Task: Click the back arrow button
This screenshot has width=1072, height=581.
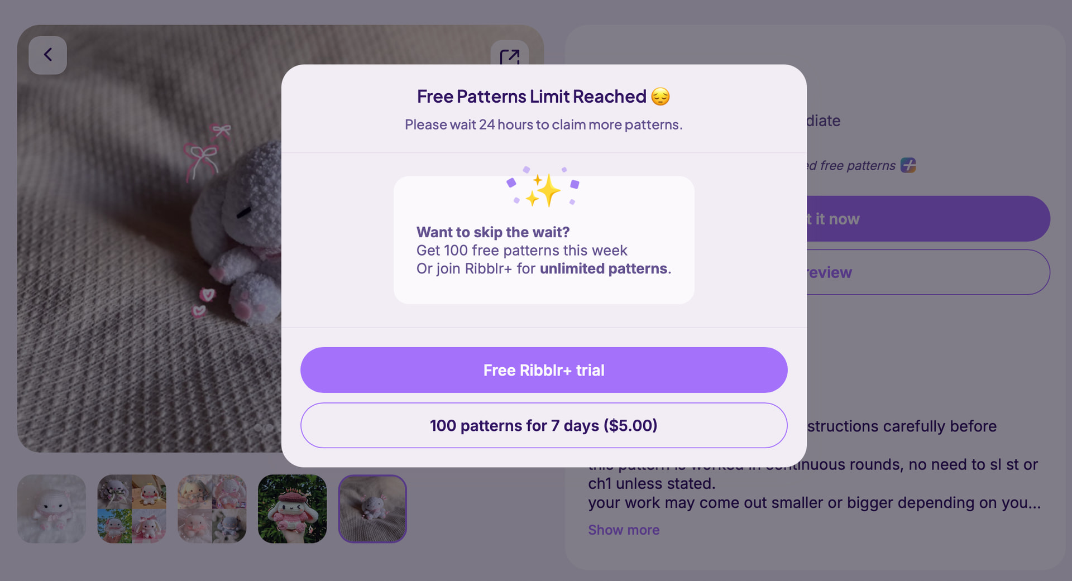Action: (48, 55)
